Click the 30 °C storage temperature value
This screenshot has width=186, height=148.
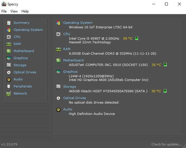[x=156, y=91]
